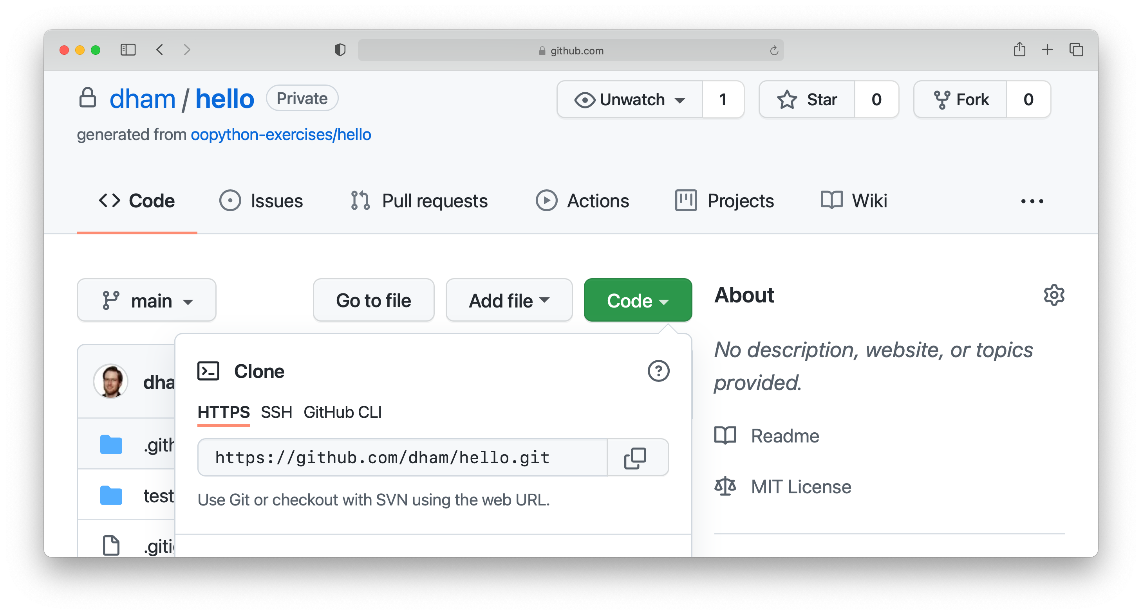Open a new tab with plus icon
The width and height of the screenshot is (1142, 615).
click(x=1047, y=50)
